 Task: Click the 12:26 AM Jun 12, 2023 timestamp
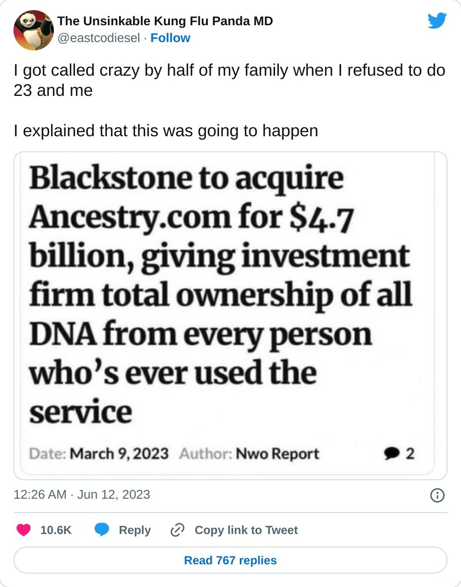(82, 494)
